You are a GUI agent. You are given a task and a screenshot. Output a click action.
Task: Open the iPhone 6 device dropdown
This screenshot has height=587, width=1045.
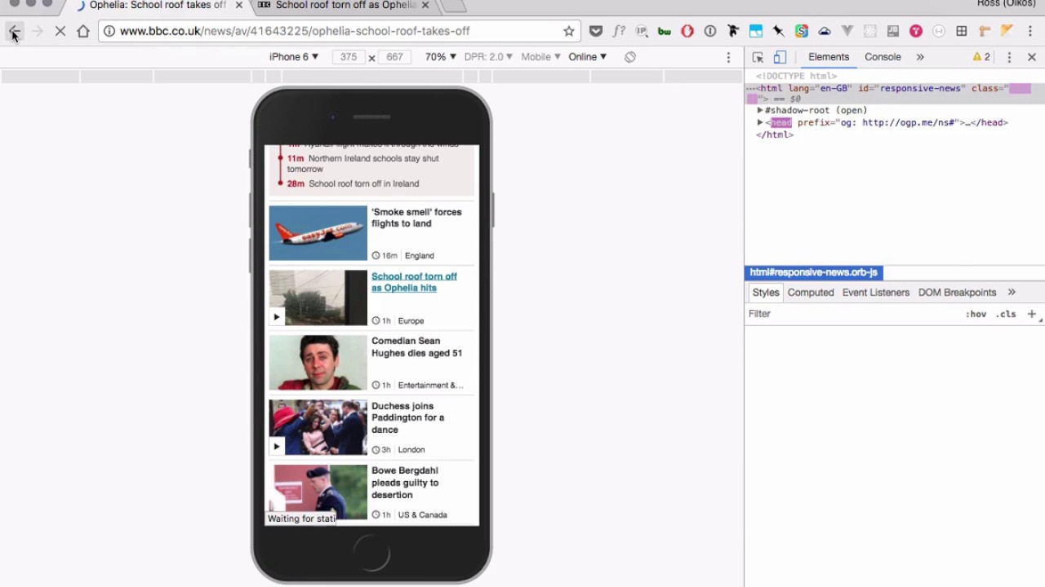[x=294, y=57]
